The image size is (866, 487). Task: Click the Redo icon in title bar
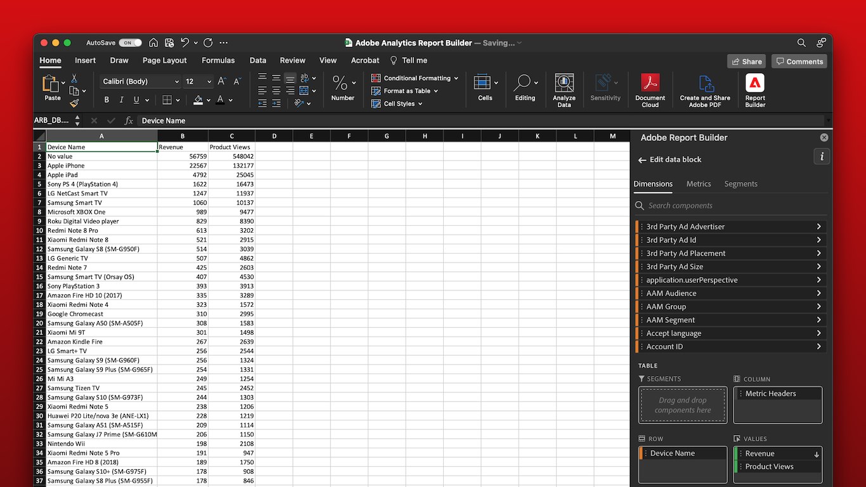click(x=208, y=42)
